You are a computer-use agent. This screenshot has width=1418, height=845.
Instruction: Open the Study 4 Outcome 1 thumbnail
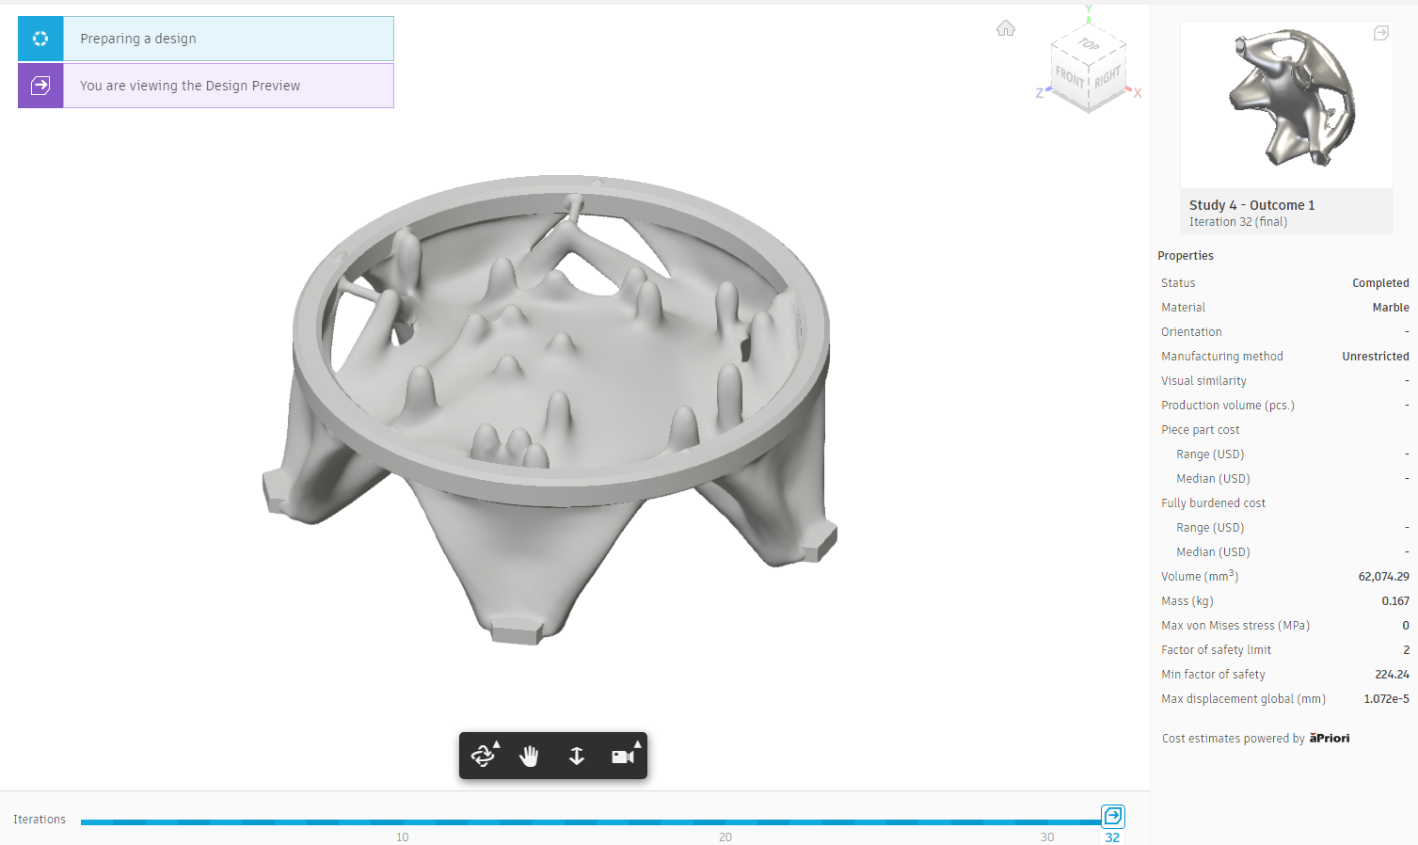pyautogui.click(x=1286, y=104)
